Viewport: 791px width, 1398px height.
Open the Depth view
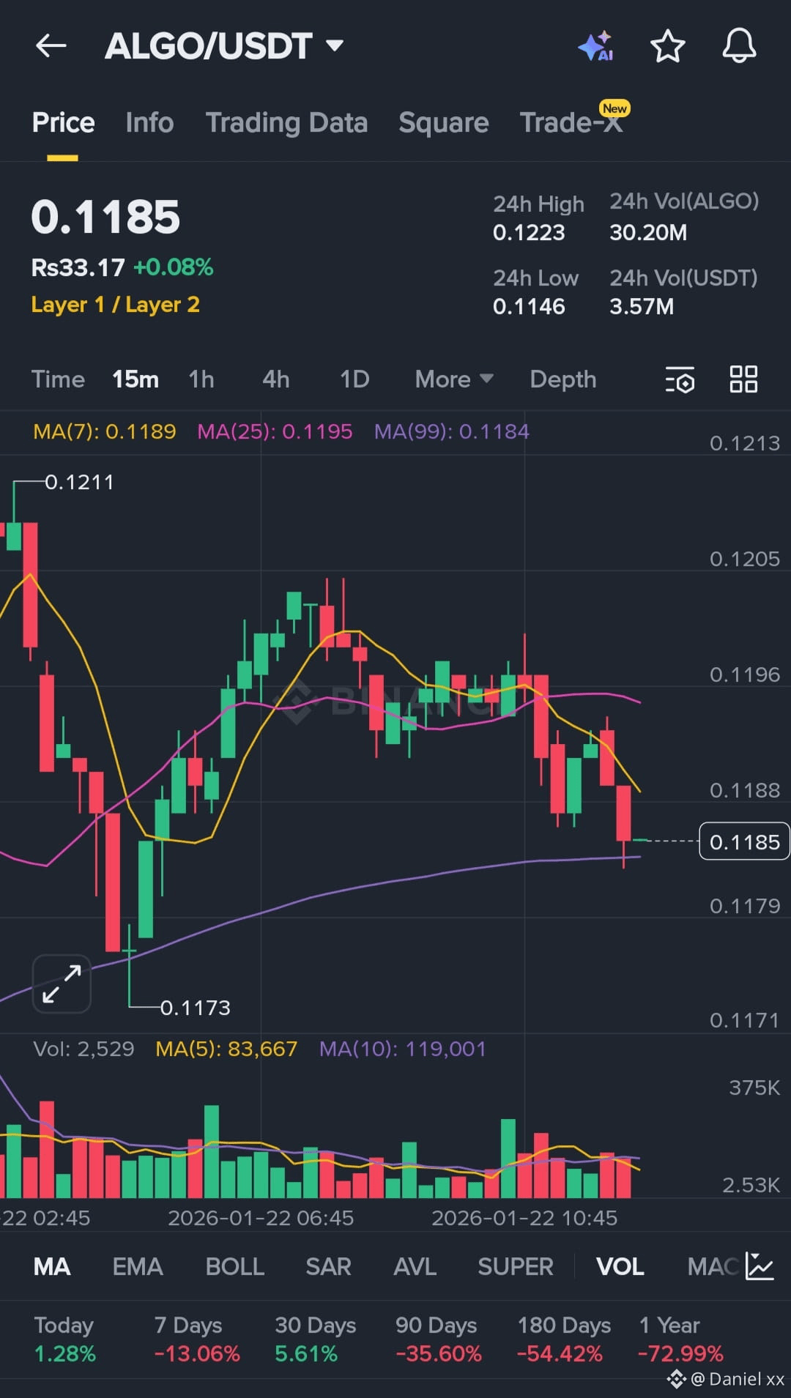pyautogui.click(x=562, y=379)
